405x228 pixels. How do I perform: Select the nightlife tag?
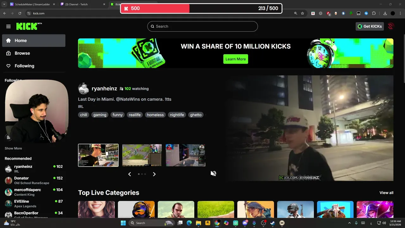click(x=177, y=115)
